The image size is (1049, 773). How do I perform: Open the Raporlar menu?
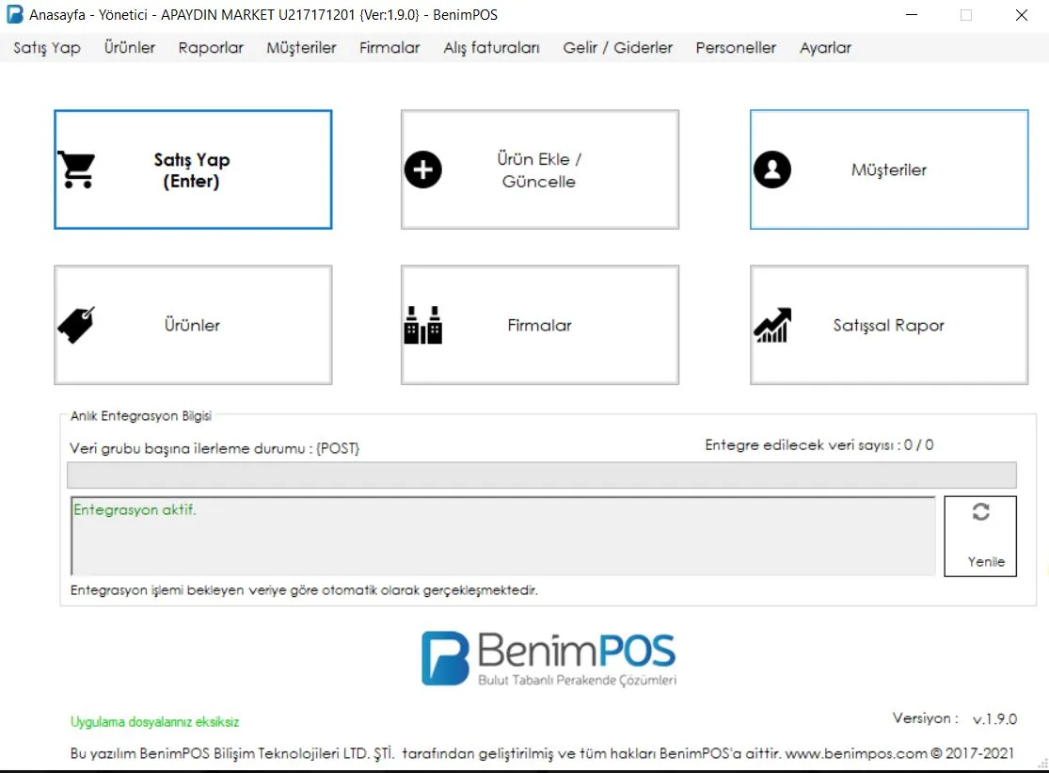point(211,47)
